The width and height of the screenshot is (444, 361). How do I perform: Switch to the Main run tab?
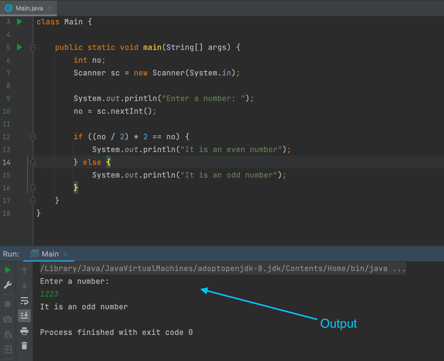[50, 254]
